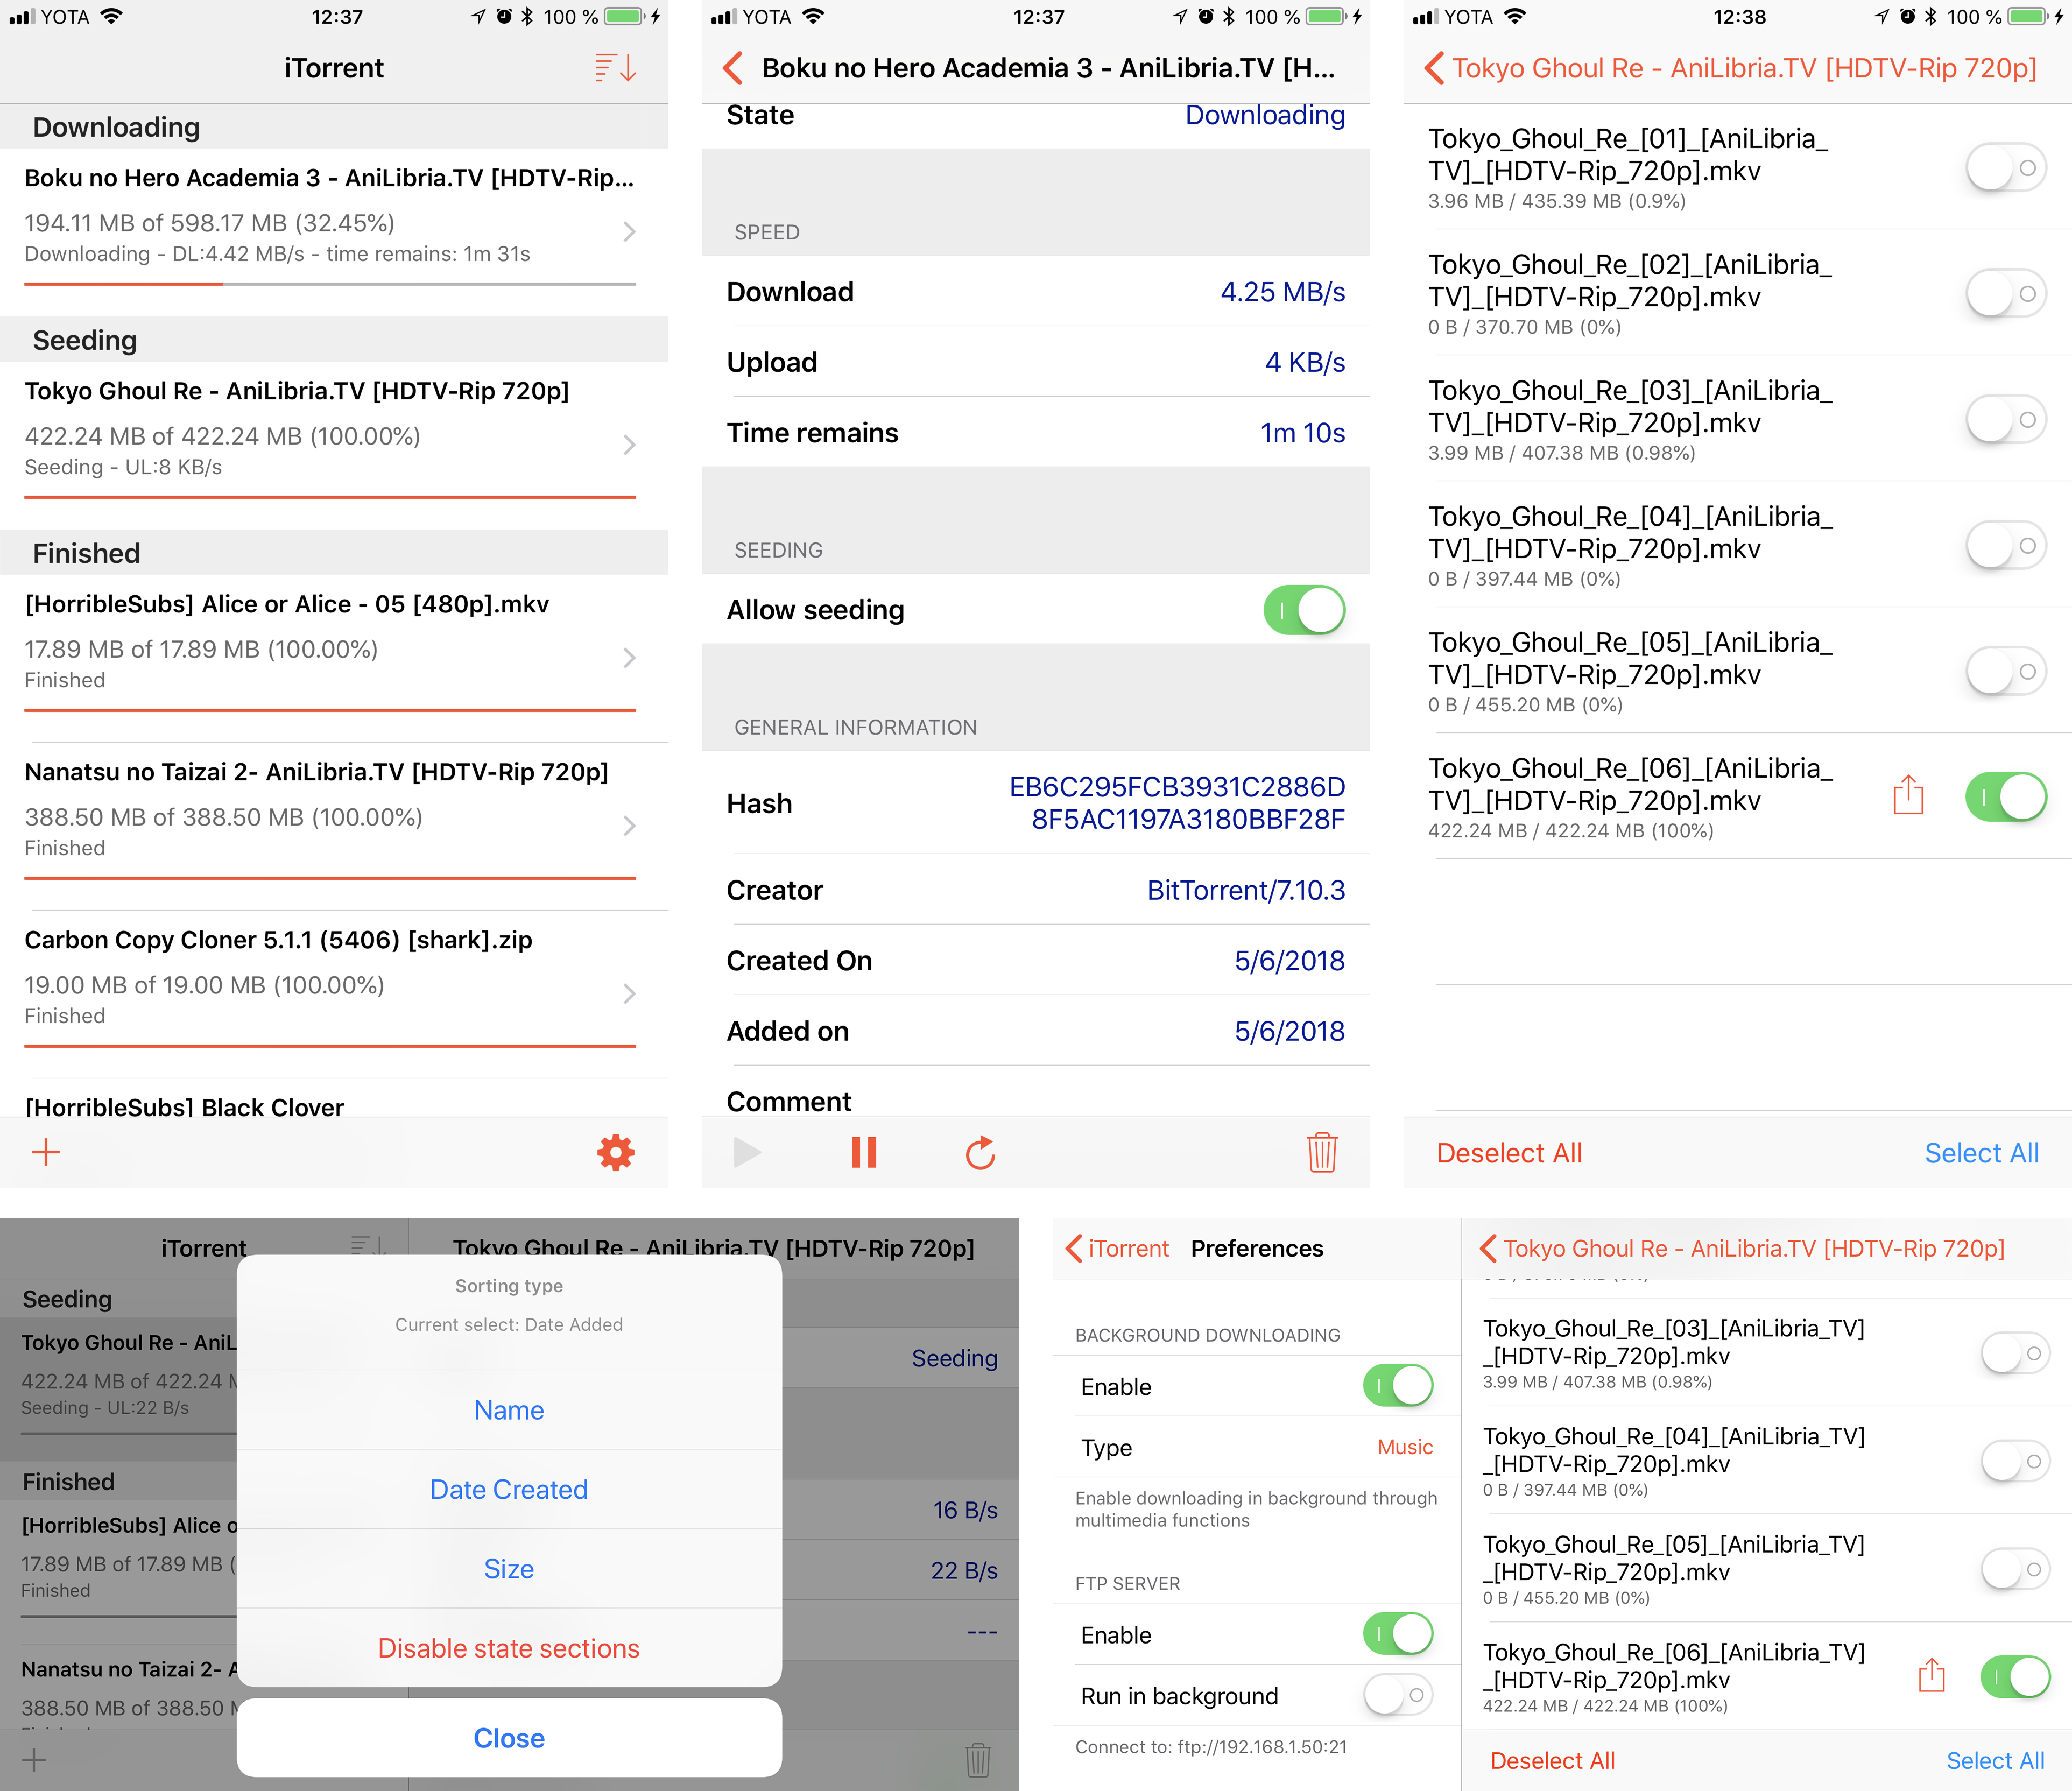Open Alice or Alice - 05 torrent chevron
Image resolution: width=2072 pixels, height=1791 pixels.
click(629, 658)
